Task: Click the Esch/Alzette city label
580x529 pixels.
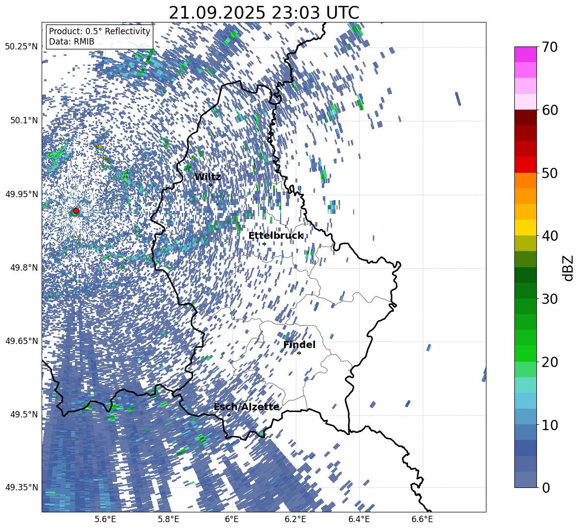Action: pos(246,407)
